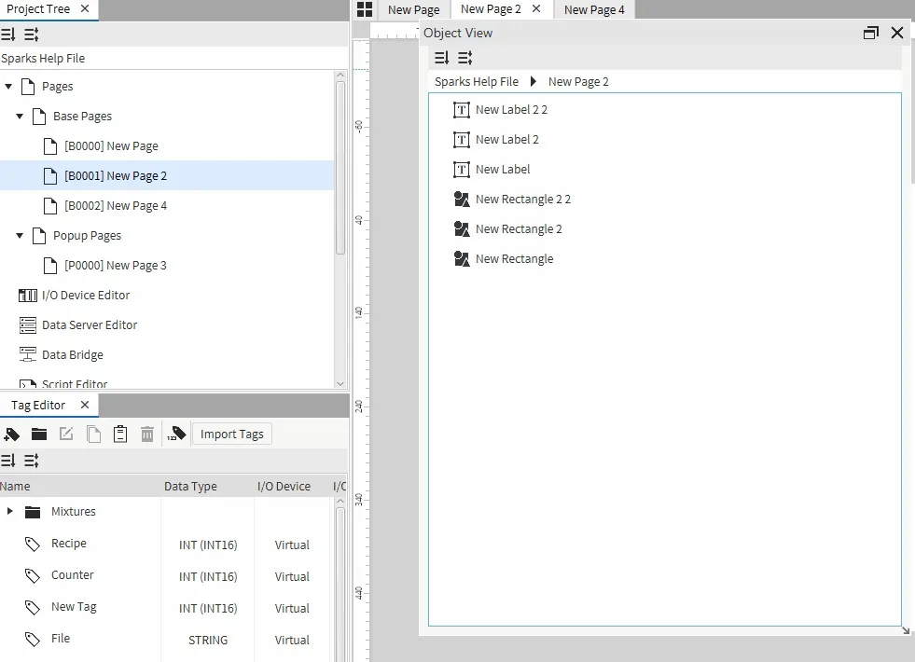Expand the Mixtures tag folder
The image size is (915, 662).
pyautogui.click(x=9, y=512)
